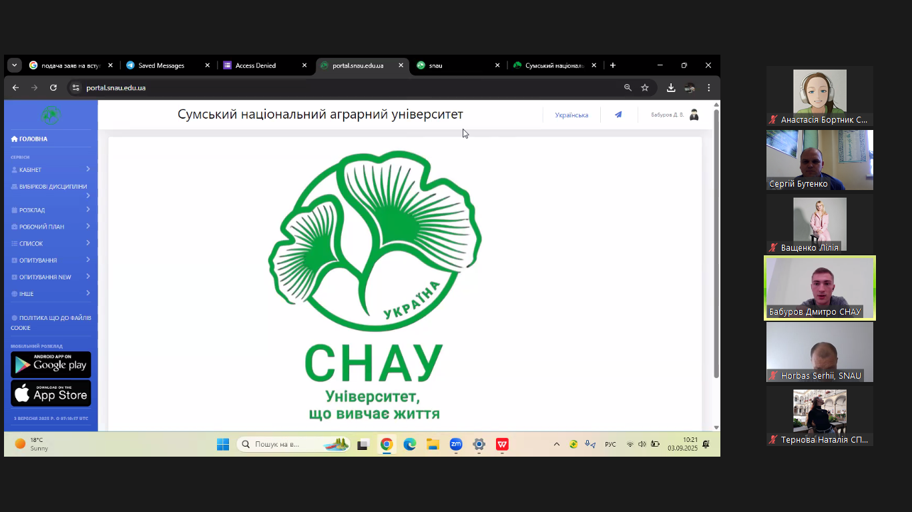Viewport: 912px width, 512px height.
Task: Open ВИБІРКОВІ ДИСЦИПЛІНИ in the sidebar
Action: (x=49, y=187)
